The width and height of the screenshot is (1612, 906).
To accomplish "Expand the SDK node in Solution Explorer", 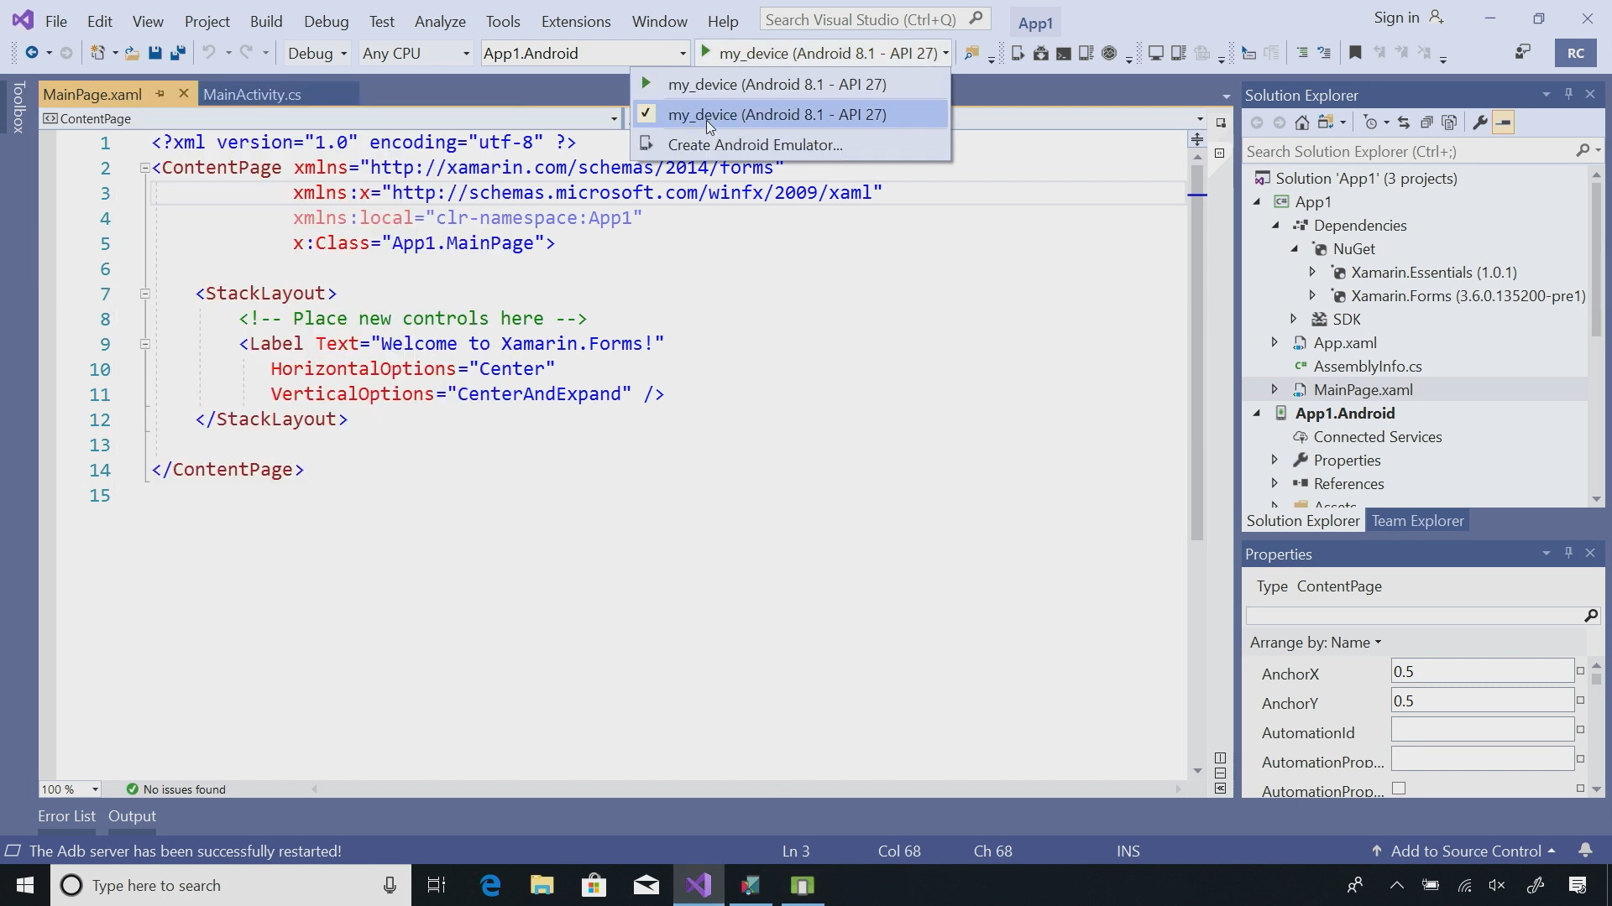I will (x=1293, y=319).
